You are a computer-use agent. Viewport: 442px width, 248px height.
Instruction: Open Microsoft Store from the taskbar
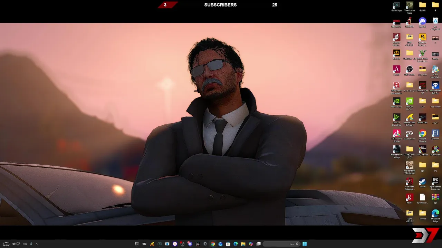point(228,244)
